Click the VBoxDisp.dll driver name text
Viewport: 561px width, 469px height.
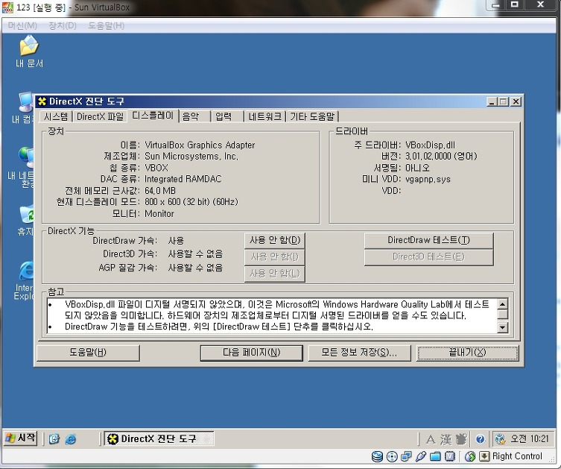click(430, 145)
